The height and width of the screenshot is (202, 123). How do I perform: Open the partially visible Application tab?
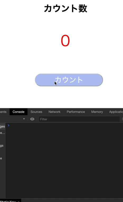point(116,112)
